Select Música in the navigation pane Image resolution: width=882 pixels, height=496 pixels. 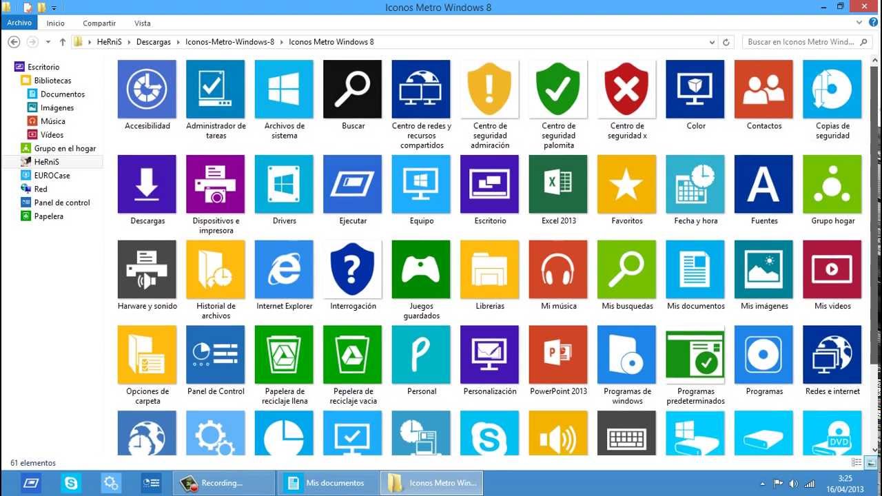(53, 121)
